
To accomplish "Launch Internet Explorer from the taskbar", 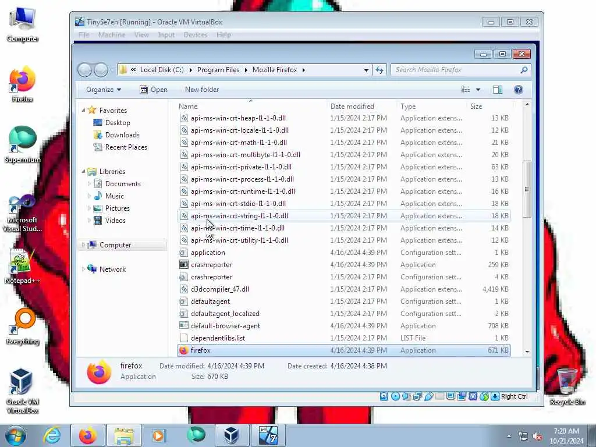I will pyautogui.click(x=51, y=435).
